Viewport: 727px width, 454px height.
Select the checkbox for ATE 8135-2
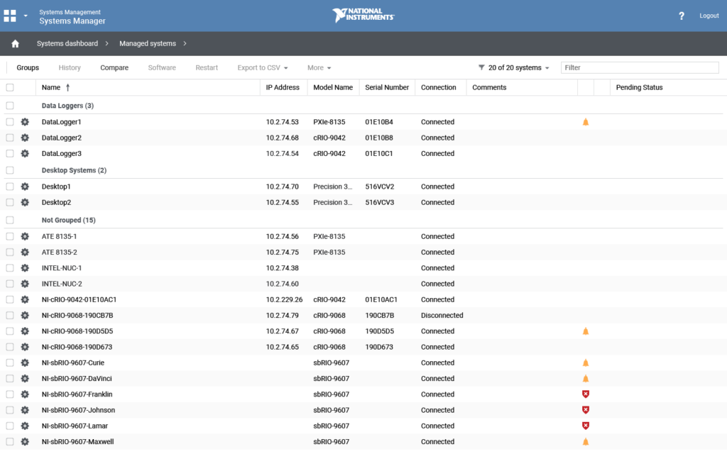click(x=10, y=252)
